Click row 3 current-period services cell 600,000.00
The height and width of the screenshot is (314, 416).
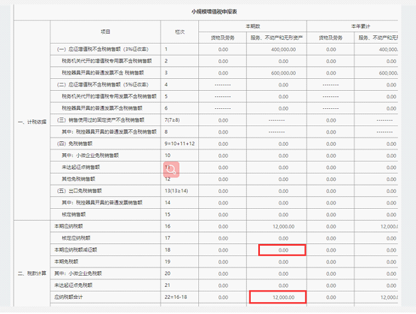(x=277, y=73)
